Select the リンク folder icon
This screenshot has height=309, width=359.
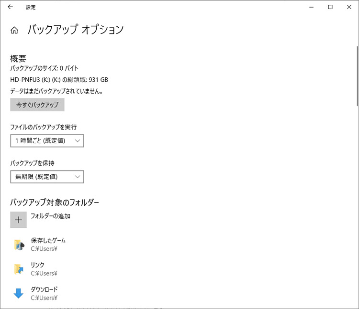pyautogui.click(x=19, y=269)
